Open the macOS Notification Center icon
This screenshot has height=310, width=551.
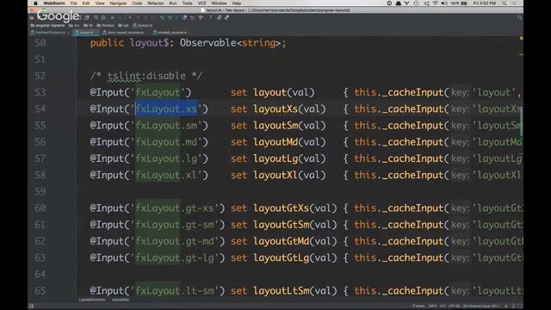[x=515, y=3]
